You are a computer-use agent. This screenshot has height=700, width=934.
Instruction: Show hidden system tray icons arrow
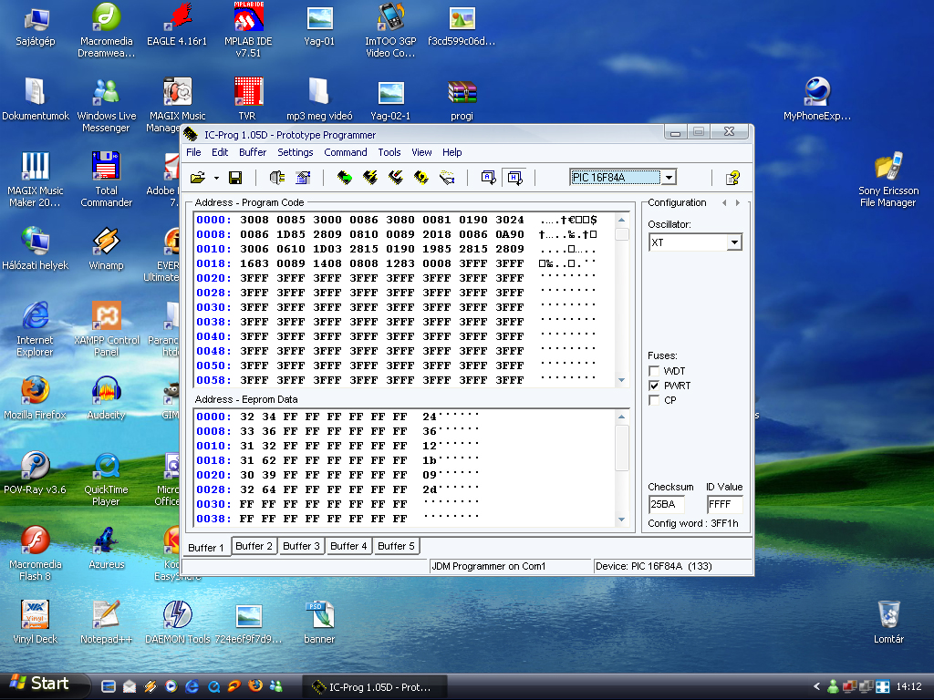816,686
